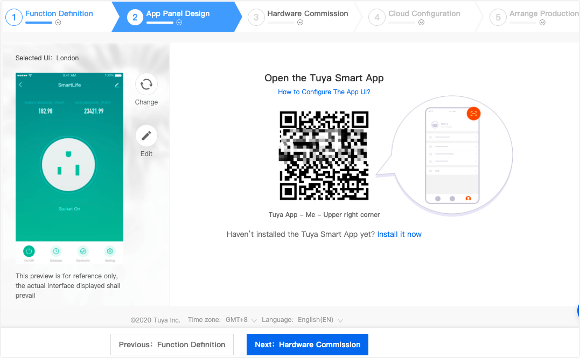Open the Language English(EN) dropdown

pos(340,320)
